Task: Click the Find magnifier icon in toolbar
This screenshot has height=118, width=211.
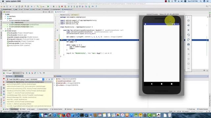Action: coord(25,7)
